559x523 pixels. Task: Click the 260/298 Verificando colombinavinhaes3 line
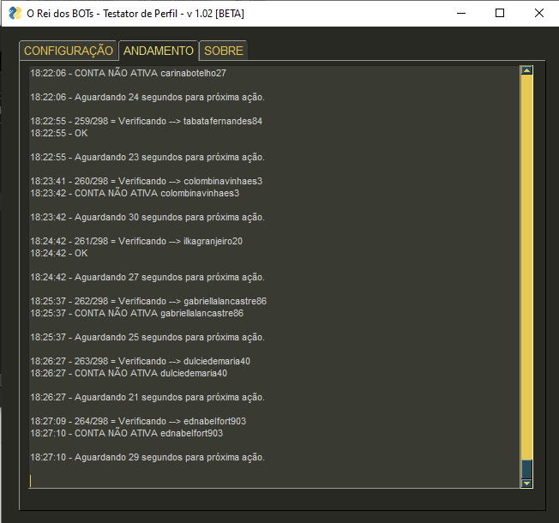coord(146,181)
